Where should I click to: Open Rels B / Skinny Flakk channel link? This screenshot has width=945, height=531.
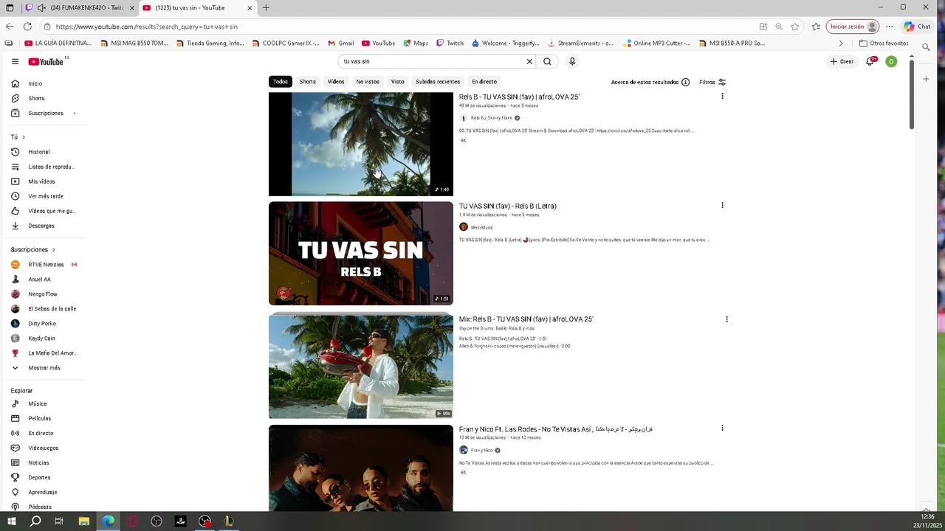click(x=491, y=118)
